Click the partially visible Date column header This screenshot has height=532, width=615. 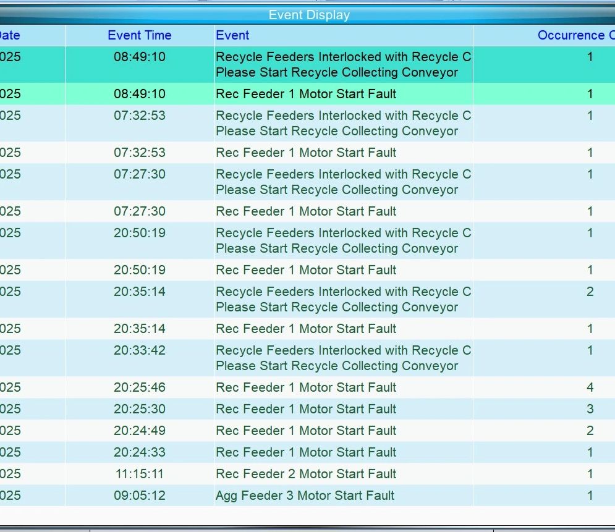(x=11, y=35)
